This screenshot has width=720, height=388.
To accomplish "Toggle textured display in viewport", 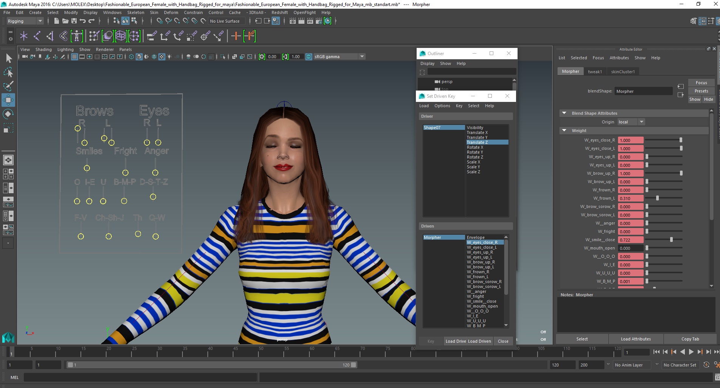I will tap(162, 57).
